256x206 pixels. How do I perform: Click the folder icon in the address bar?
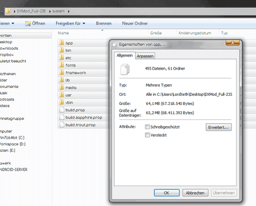coord(8,11)
